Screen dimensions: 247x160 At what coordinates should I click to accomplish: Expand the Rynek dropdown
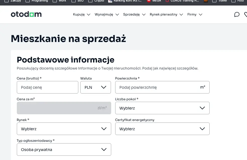tap(64, 129)
